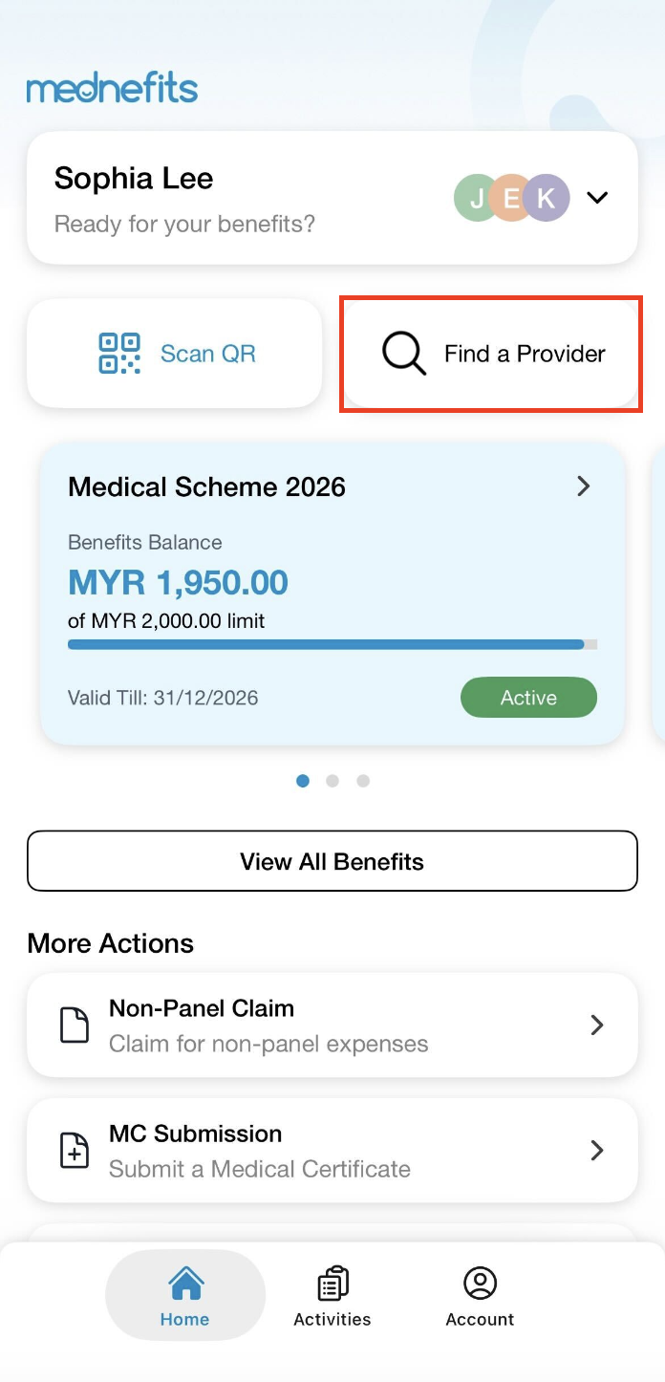This screenshot has height=1382, width=665.
Task: Select the orange E member avatar
Action: pyautogui.click(x=510, y=198)
